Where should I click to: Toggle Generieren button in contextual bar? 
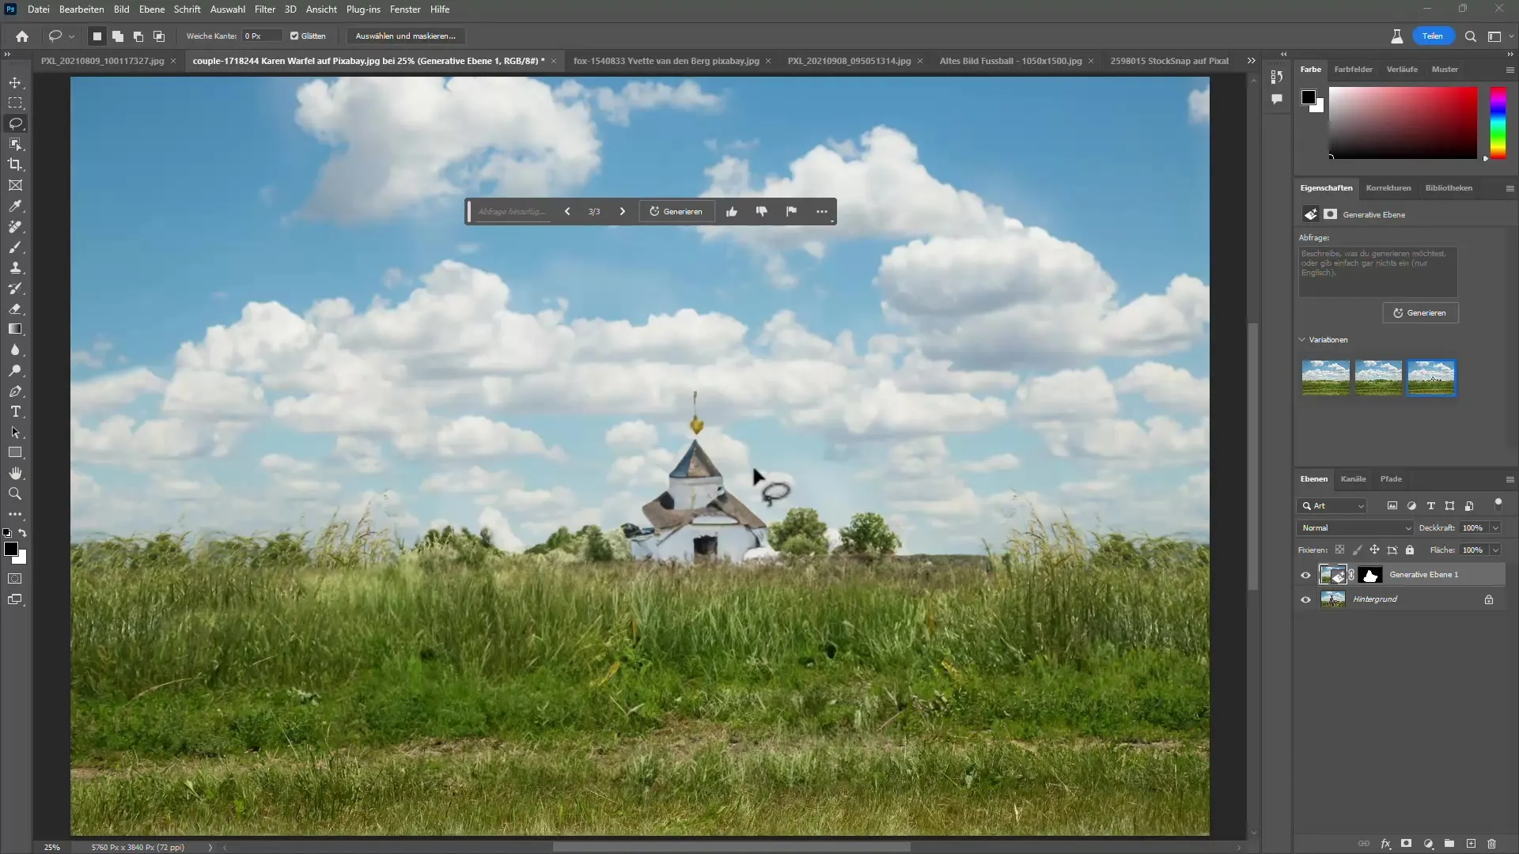coord(677,210)
